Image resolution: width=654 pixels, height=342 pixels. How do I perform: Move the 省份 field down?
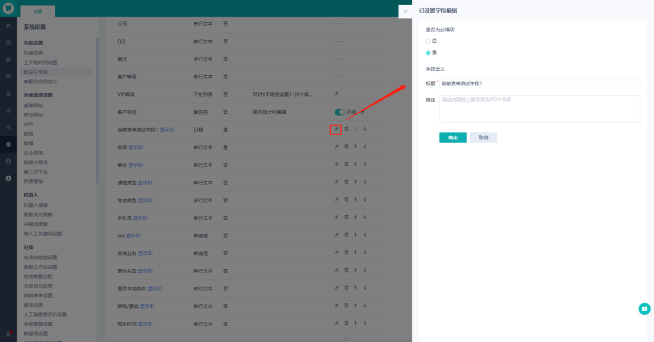point(365,164)
